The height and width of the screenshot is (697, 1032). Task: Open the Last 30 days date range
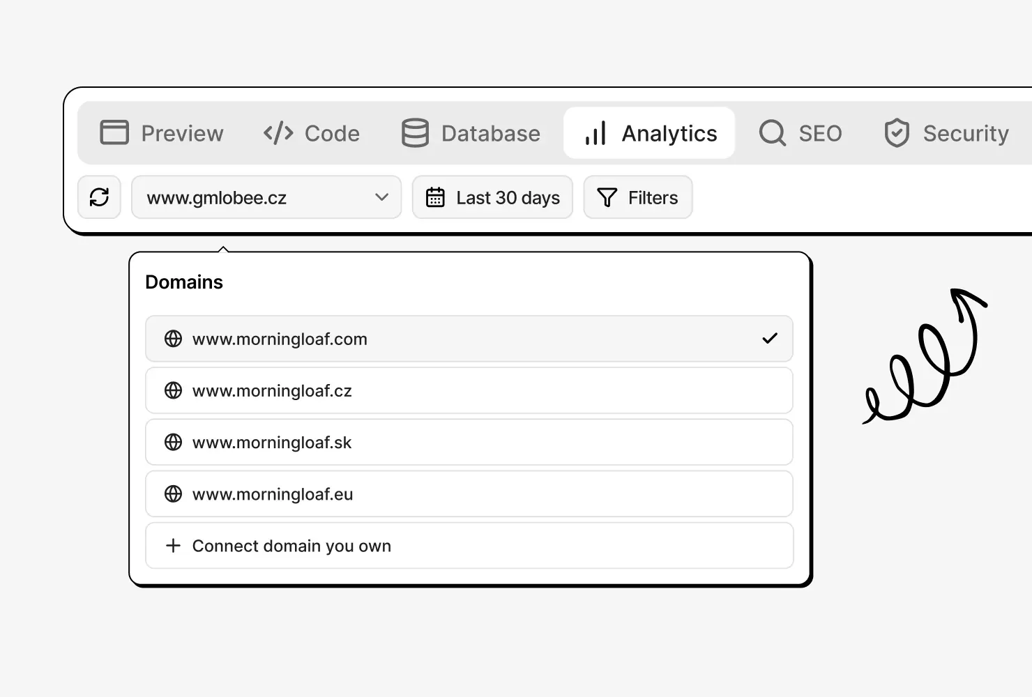492,197
